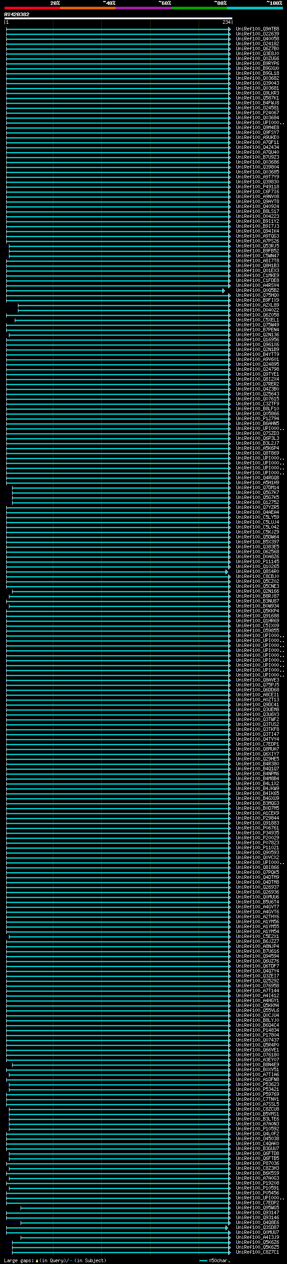Click the Large gaps legend text

(55, 1260)
